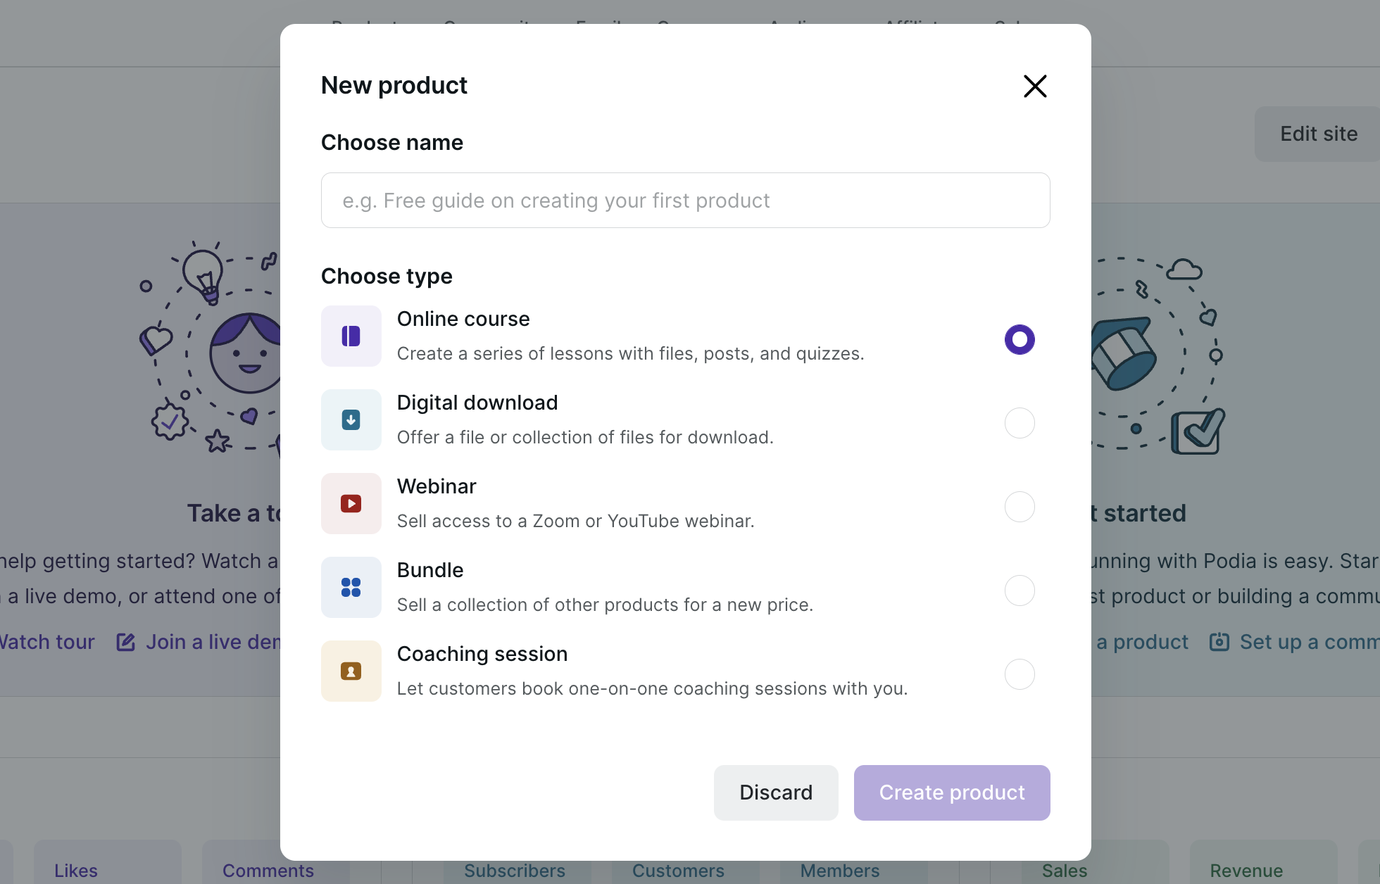Select the Coaching session radio button
Screen dimensions: 1380x884
click(x=1019, y=674)
